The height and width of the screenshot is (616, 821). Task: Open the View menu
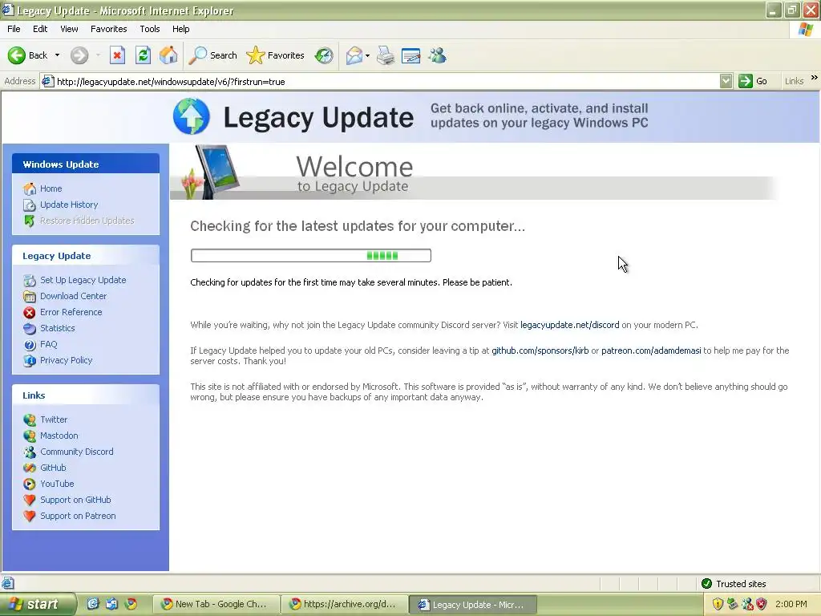tap(69, 29)
